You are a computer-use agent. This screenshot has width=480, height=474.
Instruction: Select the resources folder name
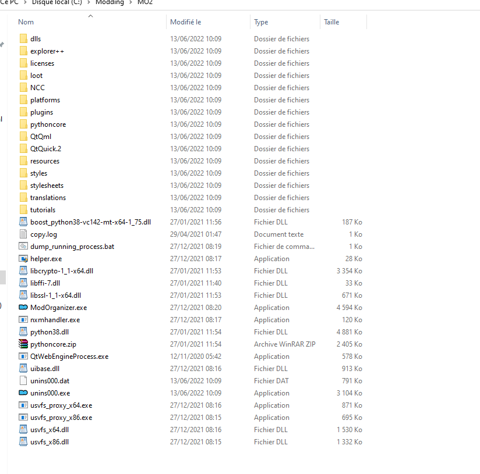(x=45, y=161)
